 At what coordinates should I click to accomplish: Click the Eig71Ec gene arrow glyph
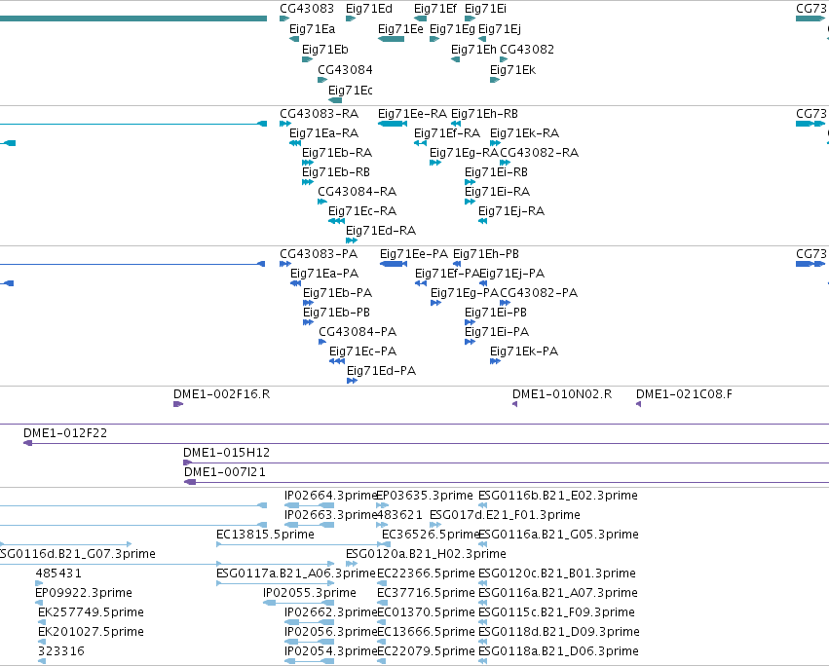(x=335, y=100)
